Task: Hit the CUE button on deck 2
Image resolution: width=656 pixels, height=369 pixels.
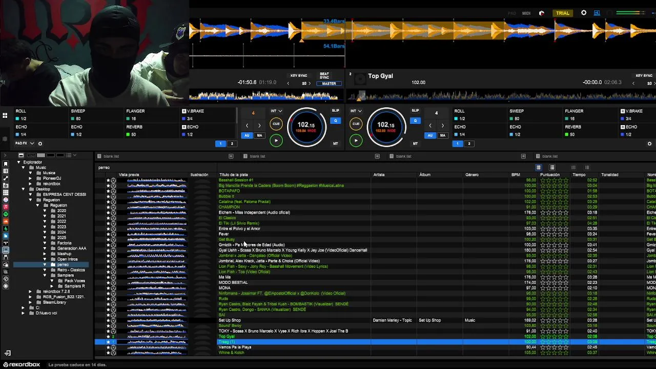Action: 356,124
